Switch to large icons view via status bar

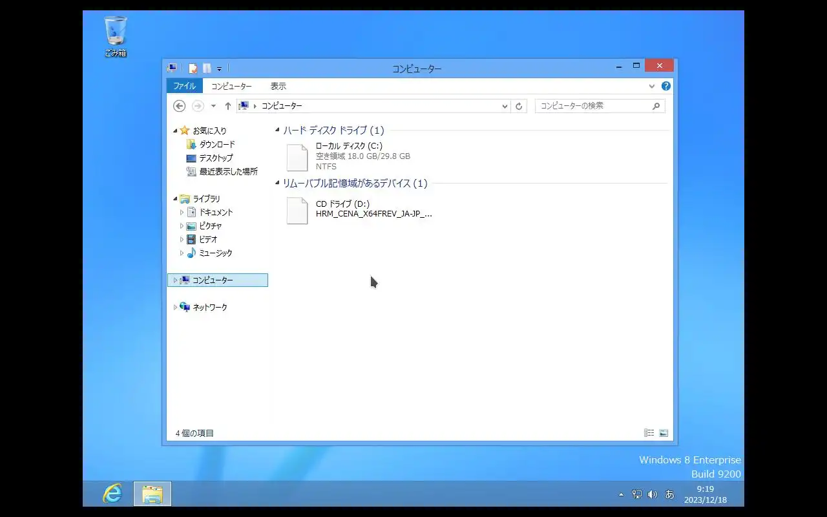tap(663, 433)
